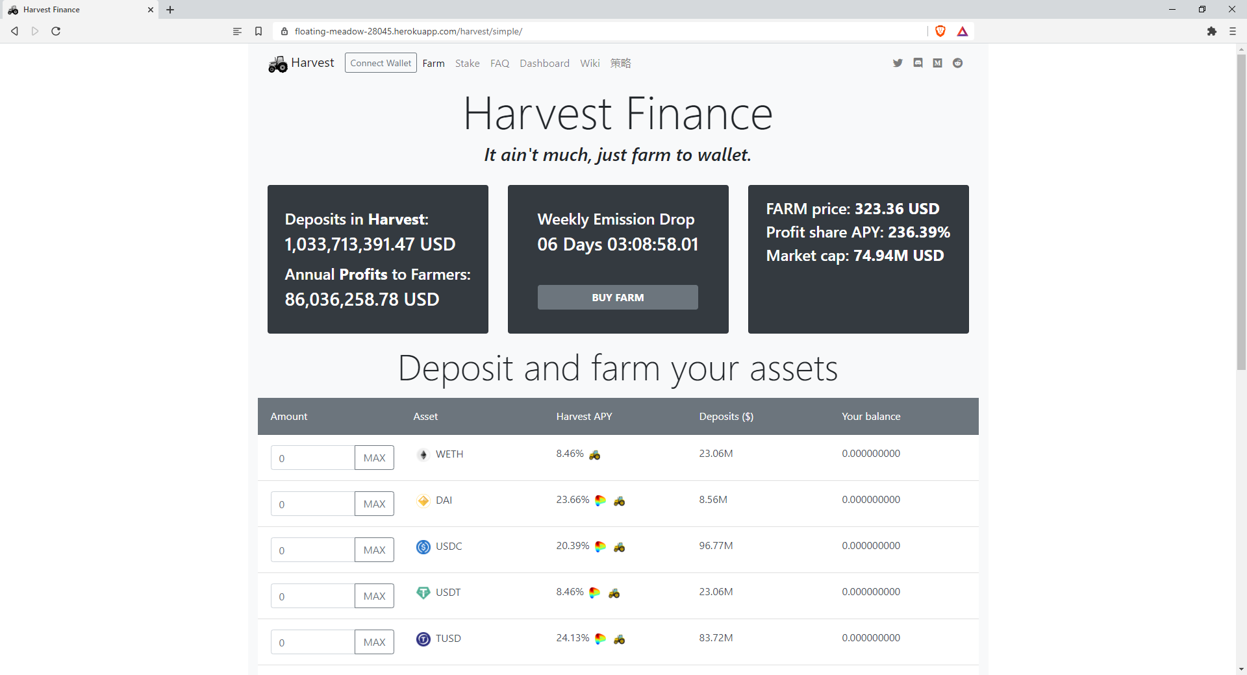
Task: Click the rainbow icon in DAI row
Action: pos(600,500)
